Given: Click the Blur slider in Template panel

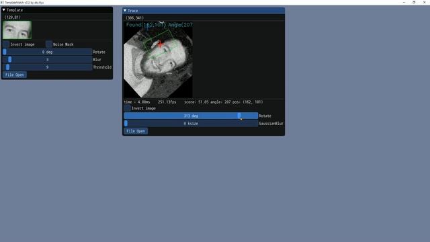Looking at the screenshot, I should point(47,60).
